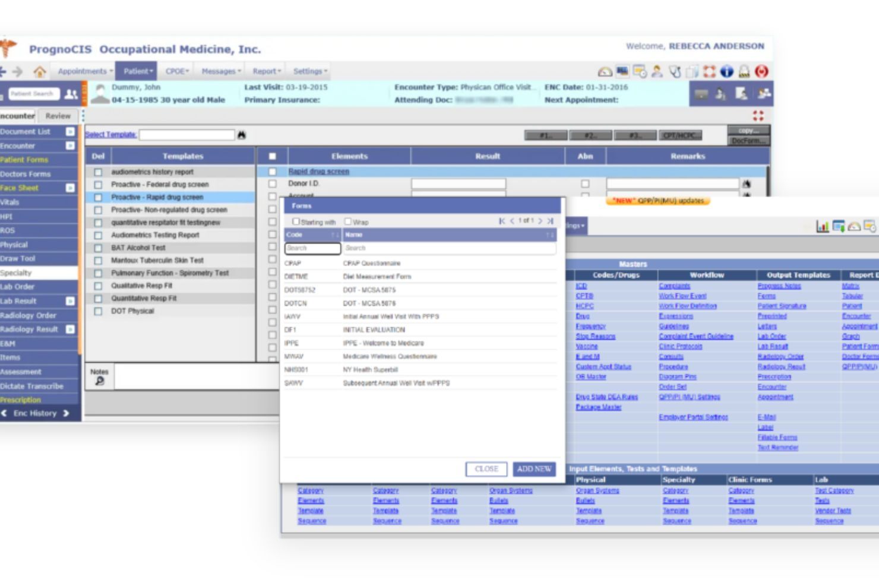The height and width of the screenshot is (586, 879).
Task: Open Patient Forms in the sidebar
Action: [x=38, y=160]
